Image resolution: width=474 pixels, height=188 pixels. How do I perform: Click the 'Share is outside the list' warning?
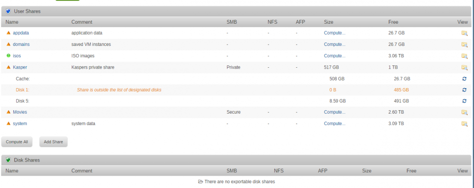[x=119, y=90]
